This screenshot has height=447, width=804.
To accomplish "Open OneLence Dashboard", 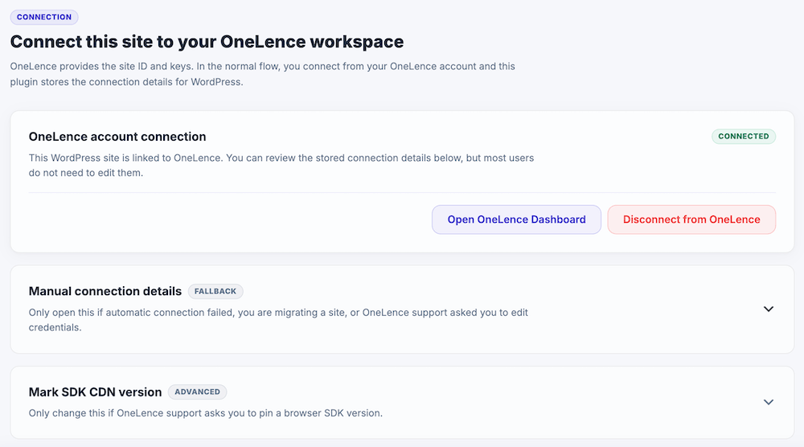I will coord(516,219).
